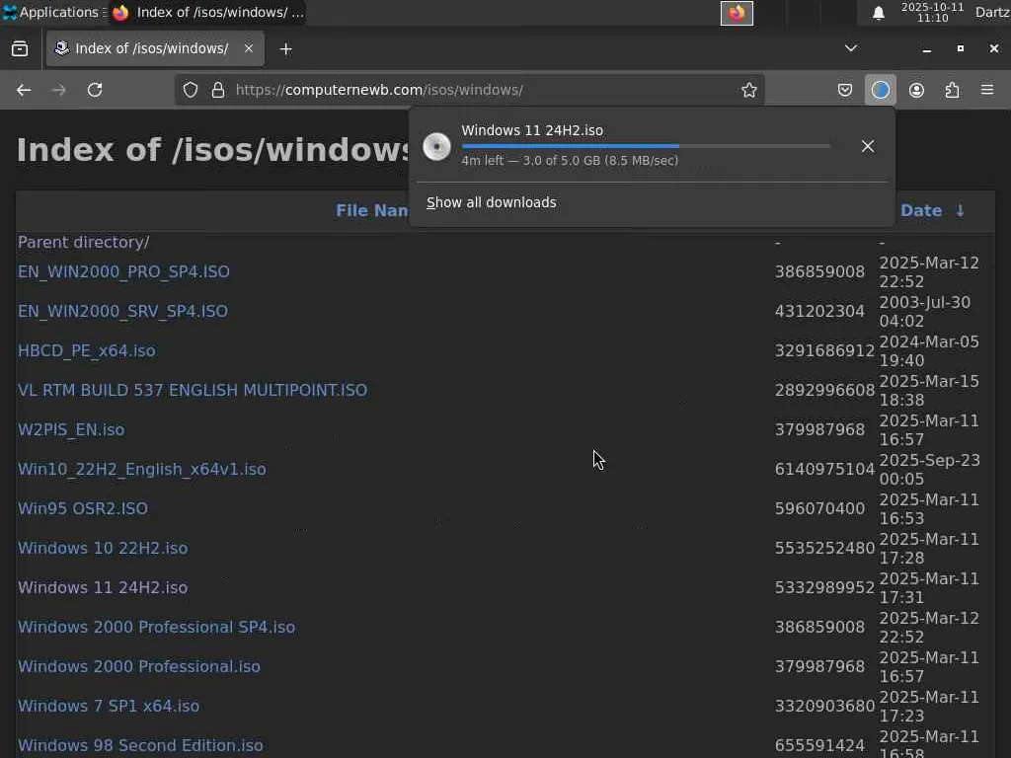Download Windows 7 SP1 x64.iso
The image size is (1011, 758).
[x=109, y=706]
